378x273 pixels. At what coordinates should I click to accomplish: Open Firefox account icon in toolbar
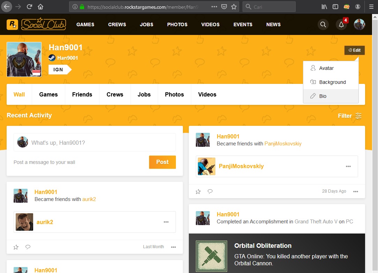(x=358, y=7)
